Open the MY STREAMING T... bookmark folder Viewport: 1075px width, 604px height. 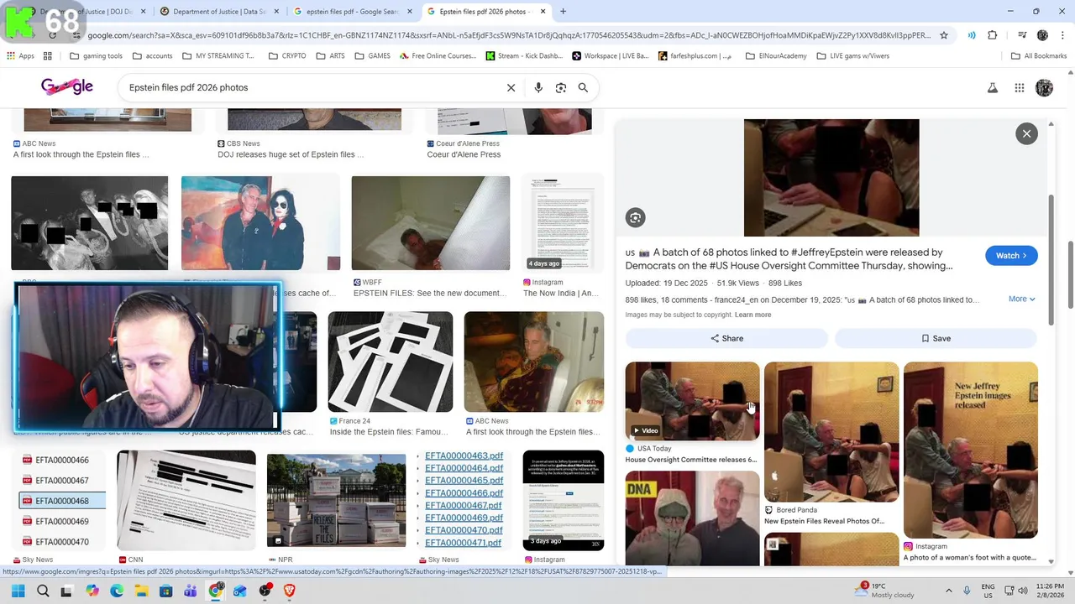[218, 56]
